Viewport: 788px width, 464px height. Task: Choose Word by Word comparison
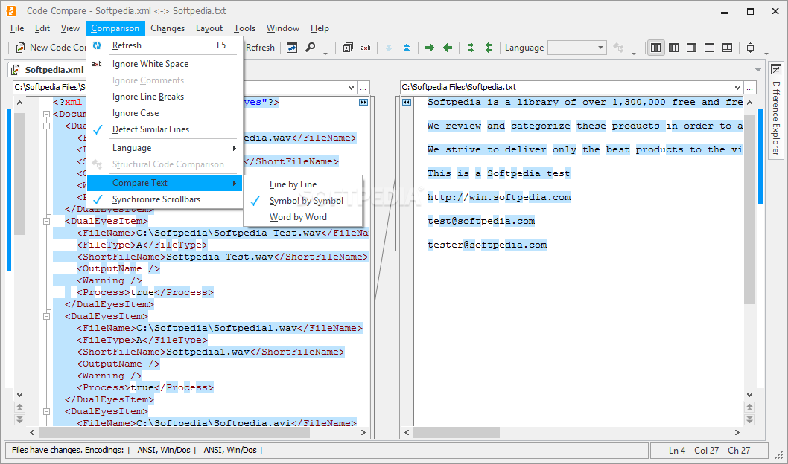pos(303,217)
